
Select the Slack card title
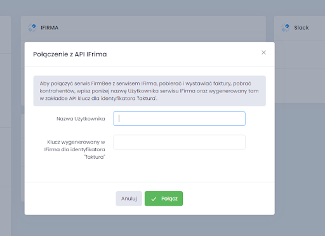(x=302, y=28)
